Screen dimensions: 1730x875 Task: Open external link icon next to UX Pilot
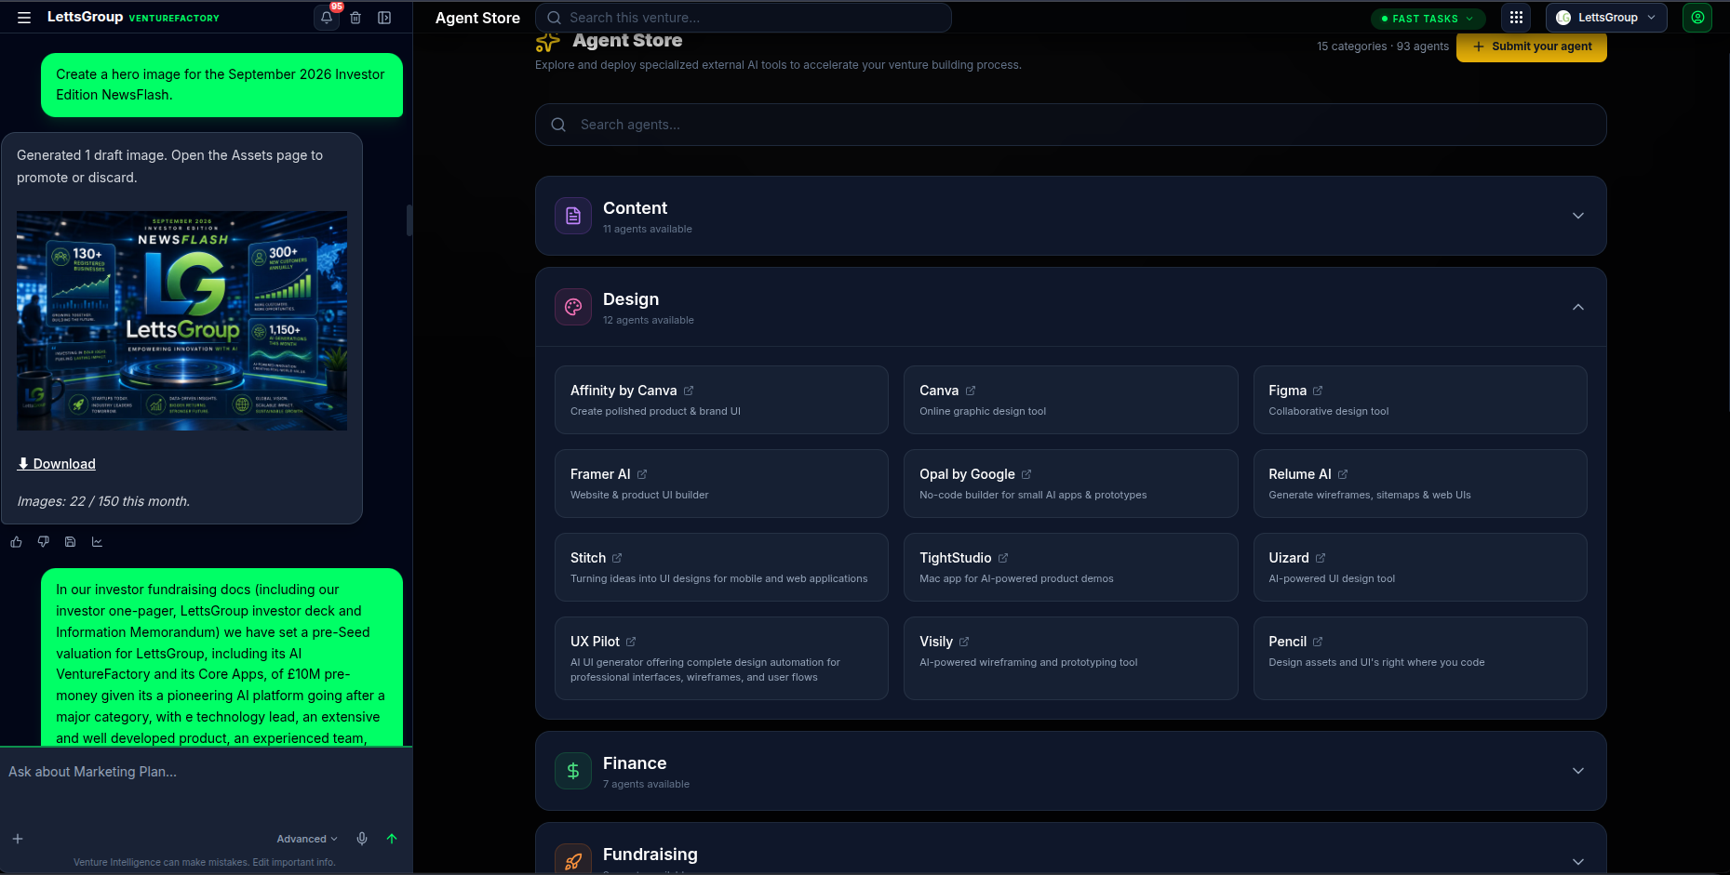point(631,642)
